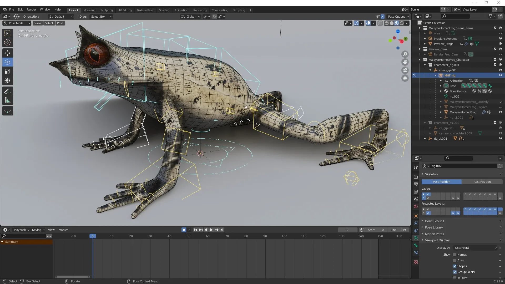Open the viewport Pose menu button
This screenshot has width=505, height=284.
point(60,23)
